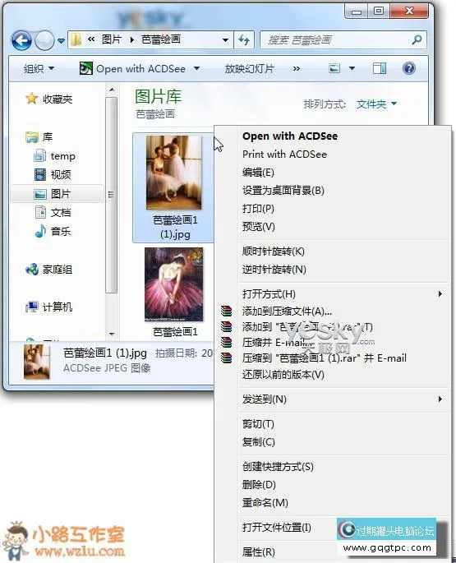This screenshot has width=456, height=563.
Task: Select the pink ballerina thumbnail
Action: click(x=174, y=284)
